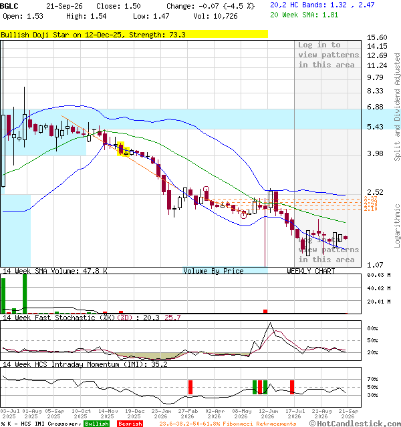The height and width of the screenshot is (427, 401).
Task: Click the green IMI bullish crossover bar near 08-May
Action: (x=255, y=387)
